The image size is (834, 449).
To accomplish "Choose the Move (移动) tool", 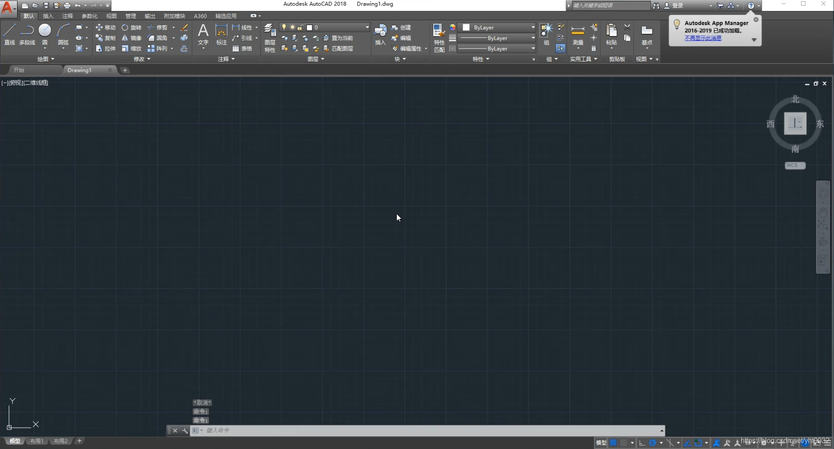I will 106,27.
